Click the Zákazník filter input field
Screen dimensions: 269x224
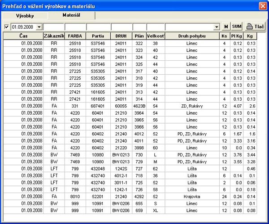point(54,27)
